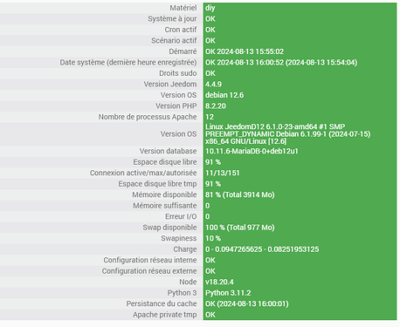Click the Cron actif OK status

[x=210, y=30]
